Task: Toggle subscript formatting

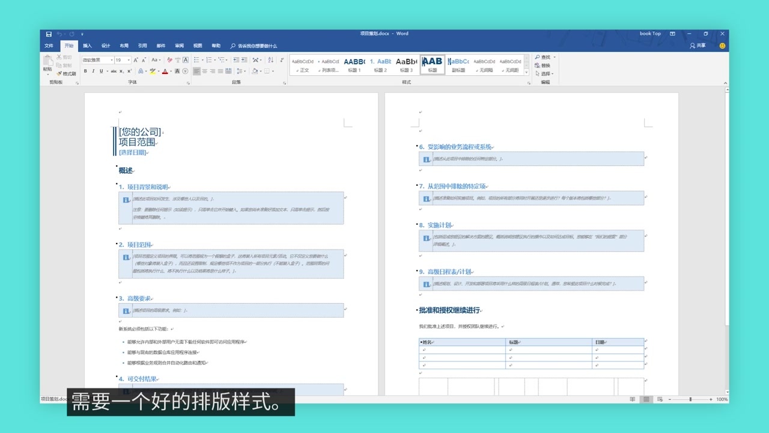Action: coord(121,71)
